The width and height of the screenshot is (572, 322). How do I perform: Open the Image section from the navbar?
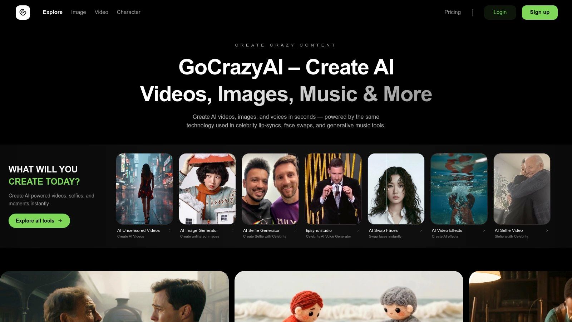tap(78, 12)
